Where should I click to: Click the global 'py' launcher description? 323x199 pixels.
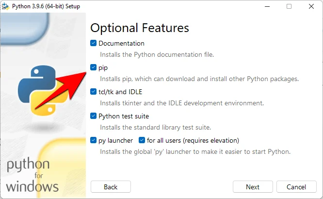pos(195,152)
